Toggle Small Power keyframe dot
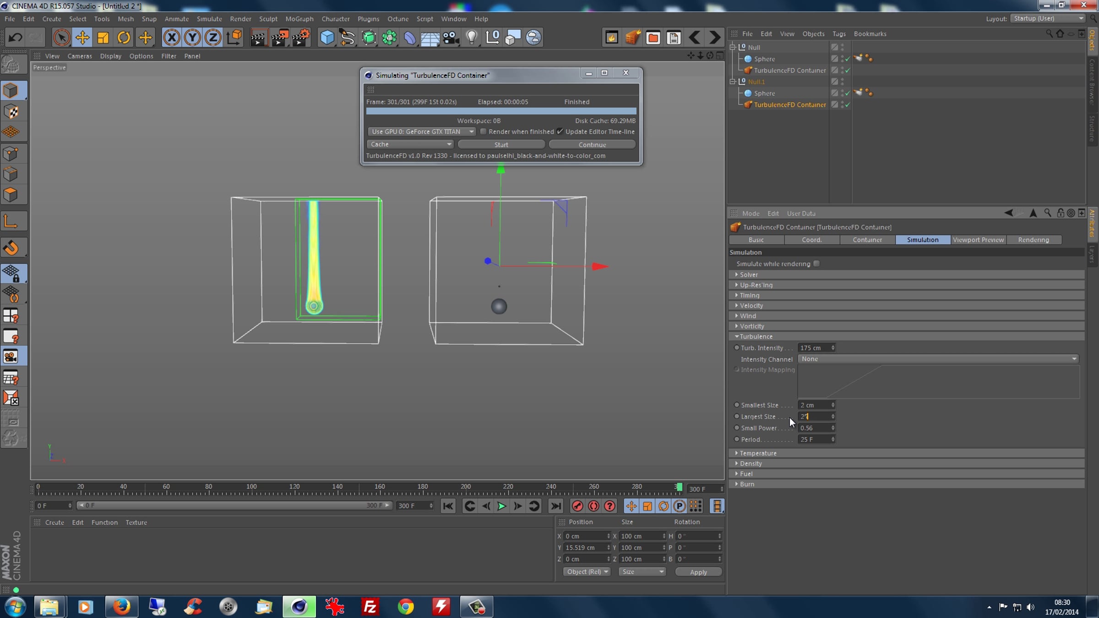The width and height of the screenshot is (1099, 618). 737,428
